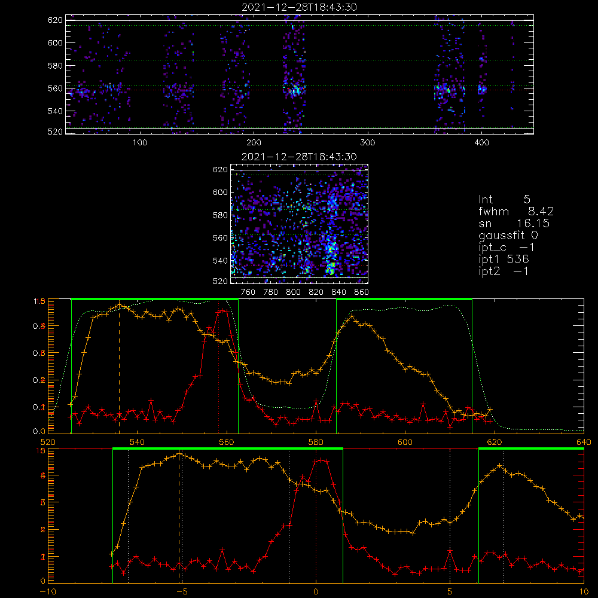Viewport: 598px width, 598px height.
Task: Click the 640 label on the profile plot axis
Action: [584, 442]
